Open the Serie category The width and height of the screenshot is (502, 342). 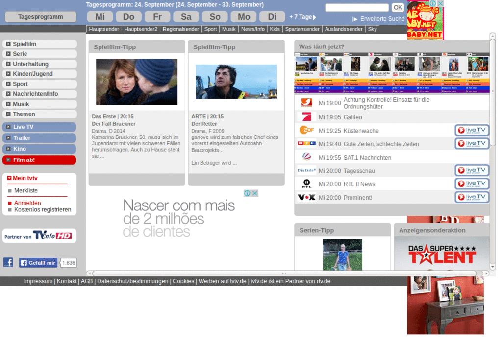pyautogui.click(x=39, y=54)
